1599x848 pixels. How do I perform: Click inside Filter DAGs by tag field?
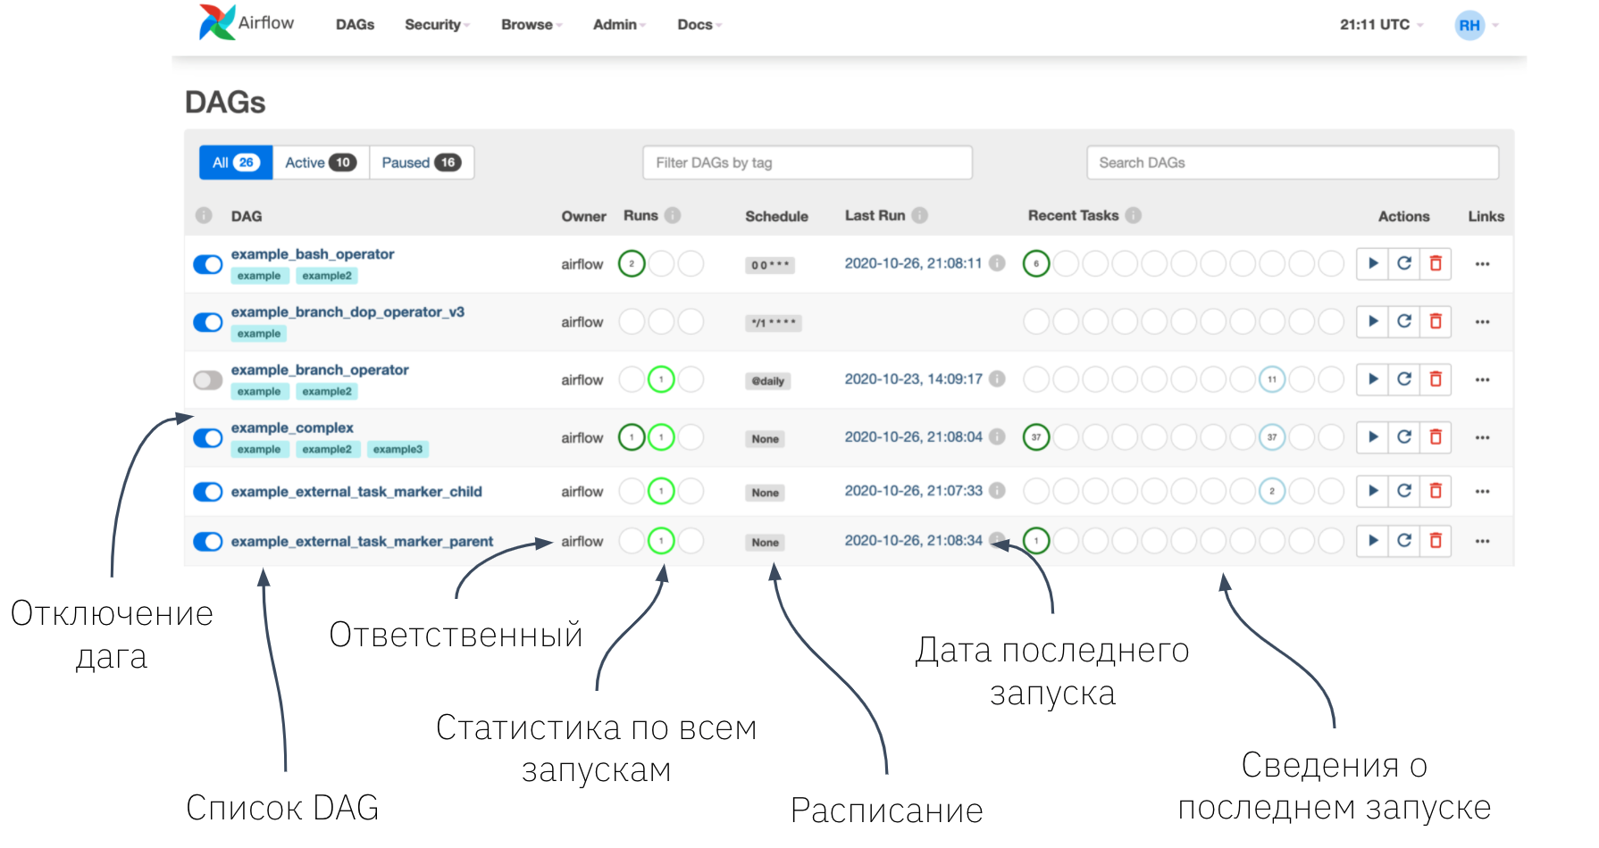808,162
